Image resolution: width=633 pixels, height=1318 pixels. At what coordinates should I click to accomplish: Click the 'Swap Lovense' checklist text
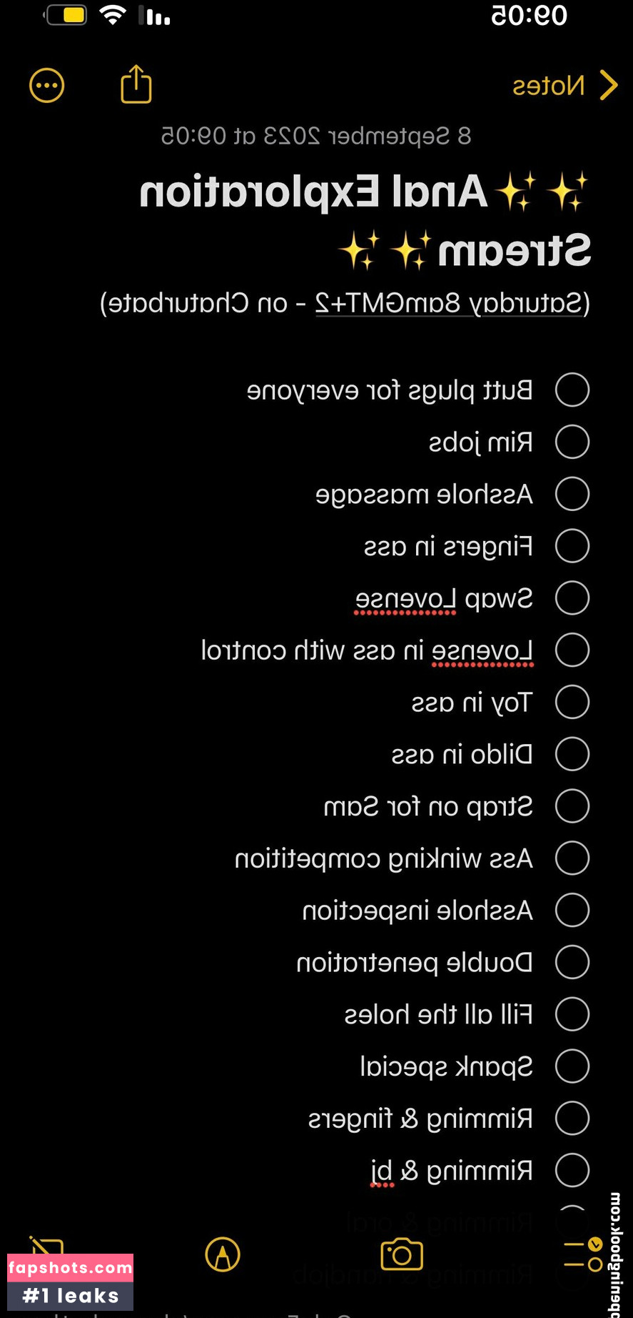pyautogui.click(x=444, y=599)
